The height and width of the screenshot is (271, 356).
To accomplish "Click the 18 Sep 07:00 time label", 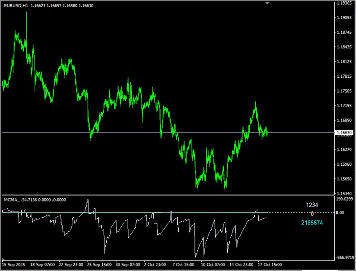I will (43, 265).
